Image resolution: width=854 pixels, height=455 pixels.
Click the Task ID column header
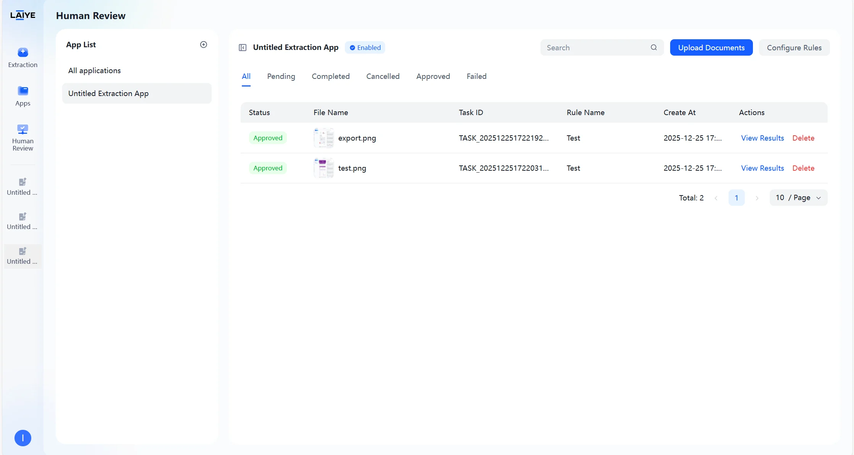pos(471,112)
